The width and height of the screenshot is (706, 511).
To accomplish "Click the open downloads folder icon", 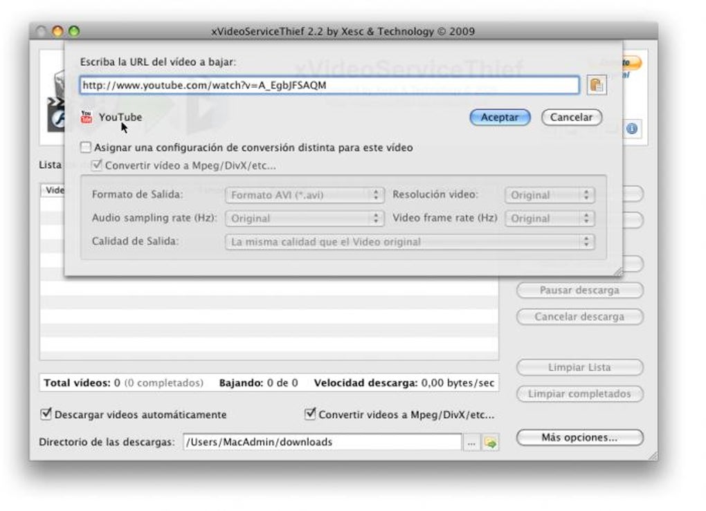I will click(490, 443).
